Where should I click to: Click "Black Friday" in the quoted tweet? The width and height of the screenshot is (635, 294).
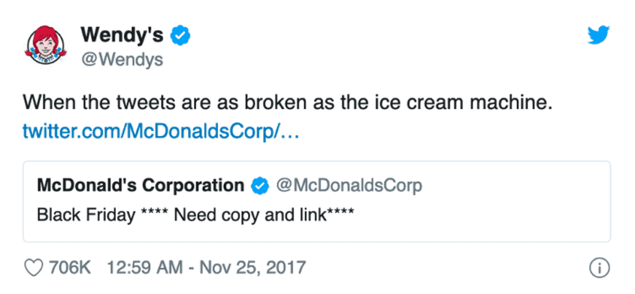pyautogui.click(x=86, y=215)
